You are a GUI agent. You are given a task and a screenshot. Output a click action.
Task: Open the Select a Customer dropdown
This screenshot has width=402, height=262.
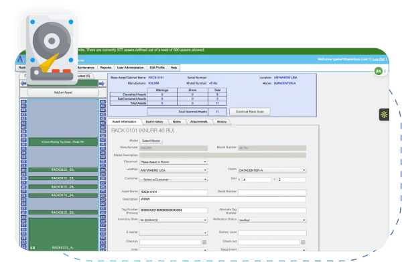click(x=174, y=180)
